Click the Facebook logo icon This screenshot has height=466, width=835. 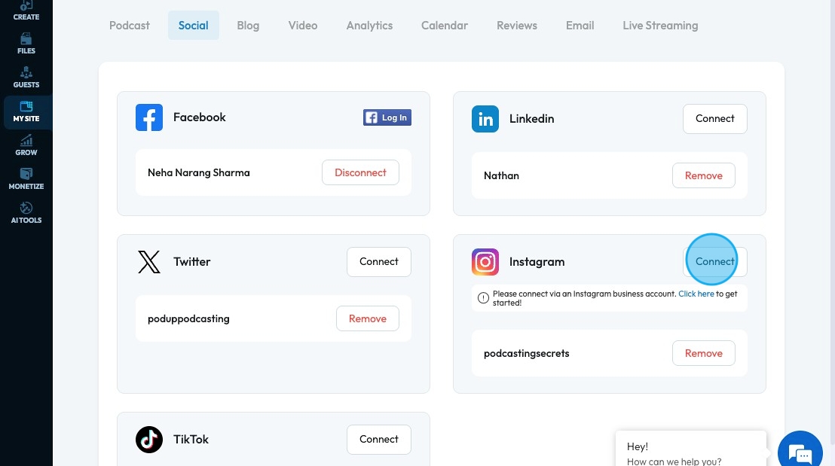click(x=149, y=117)
